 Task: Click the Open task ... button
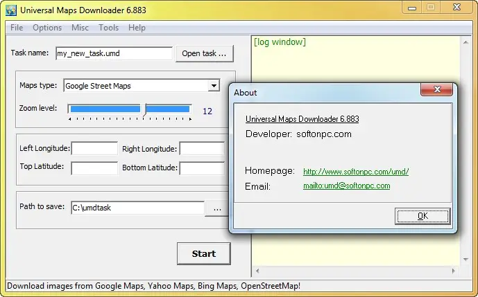(205, 53)
